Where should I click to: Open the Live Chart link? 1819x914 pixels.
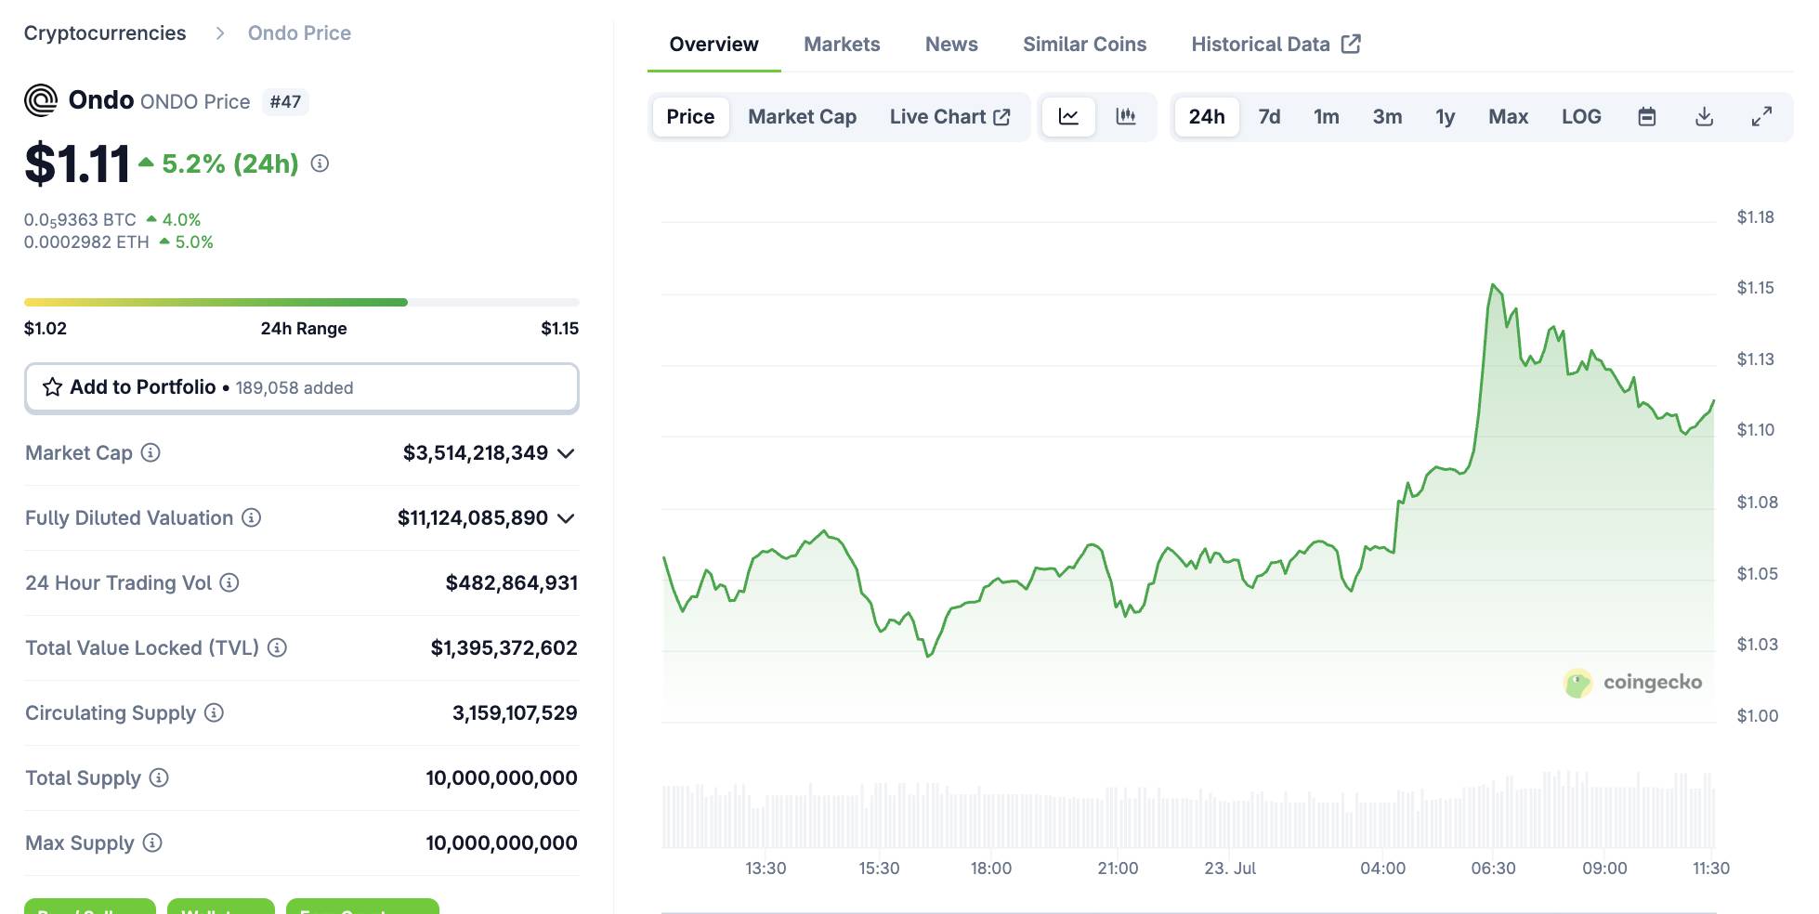point(949,117)
